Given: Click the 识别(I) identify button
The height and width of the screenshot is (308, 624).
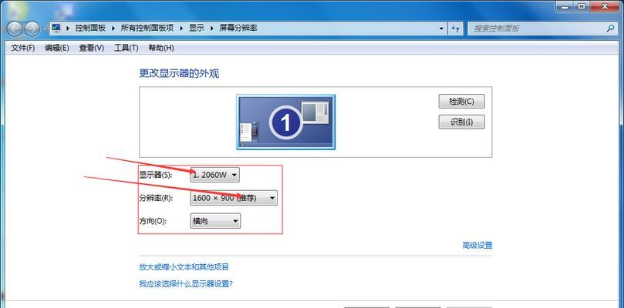Looking at the screenshot, I should 461,122.
